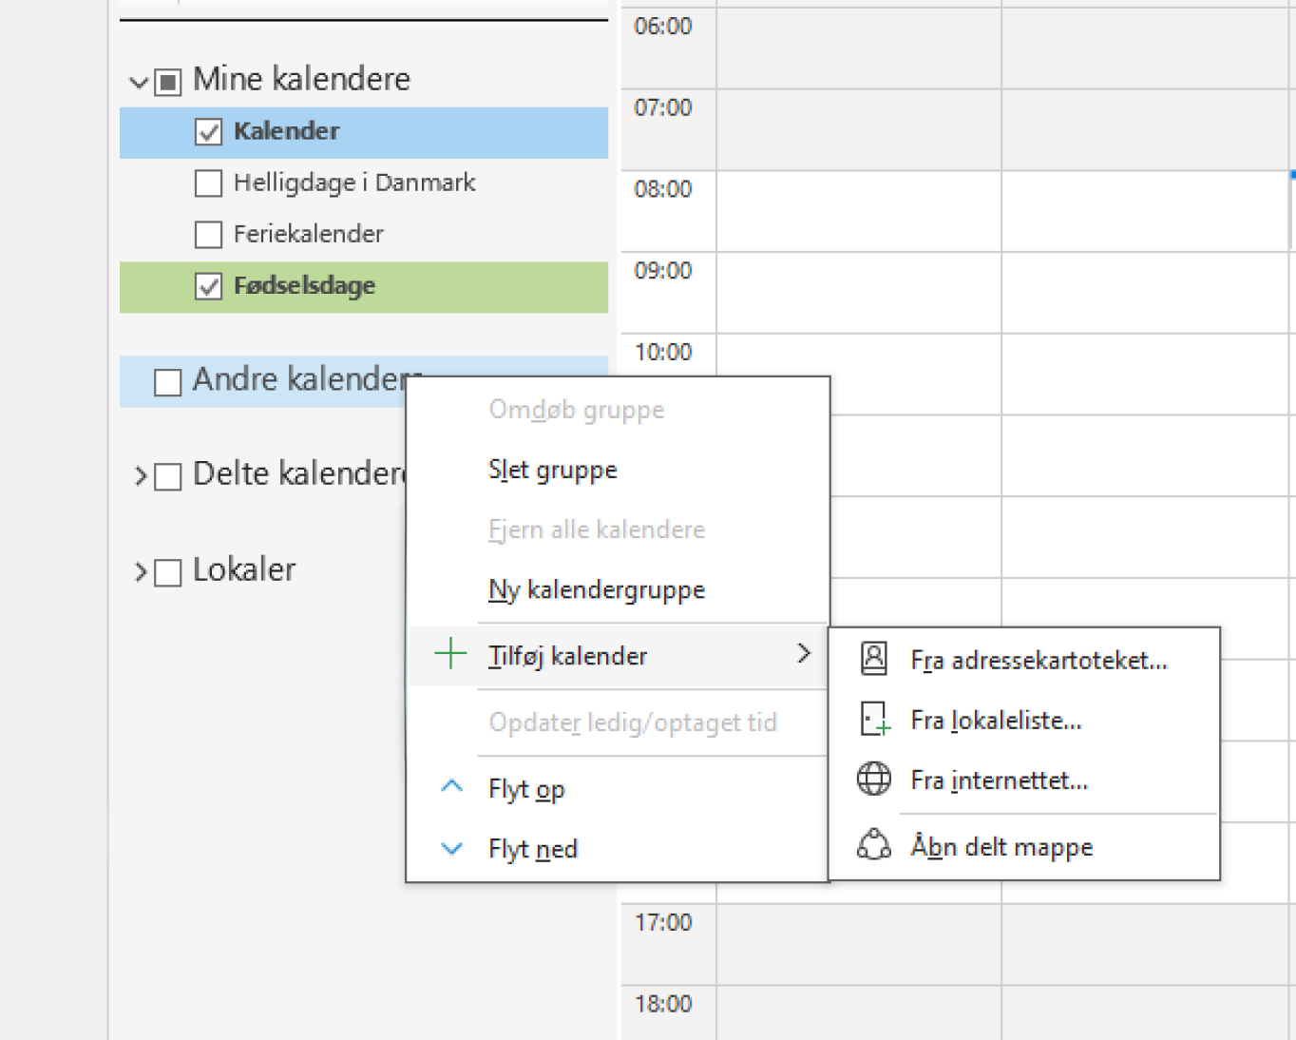
Task: Click the up arrow icon beside Flyt op
Action: click(x=452, y=787)
